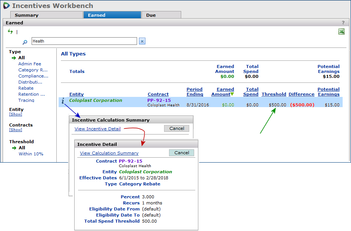Filter by Admin Fee type
The height and width of the screenshot is (231, 351).
tap(30, 64)
